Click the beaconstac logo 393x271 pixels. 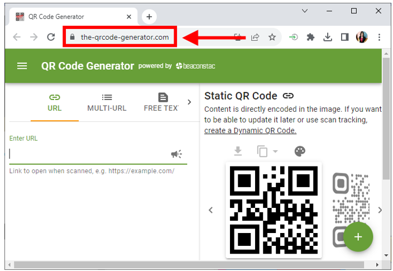[195, 66]
